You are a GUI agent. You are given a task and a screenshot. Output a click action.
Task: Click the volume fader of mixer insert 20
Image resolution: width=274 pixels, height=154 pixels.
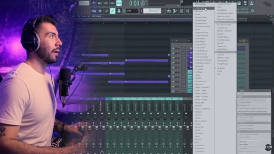tap(180, 127)
